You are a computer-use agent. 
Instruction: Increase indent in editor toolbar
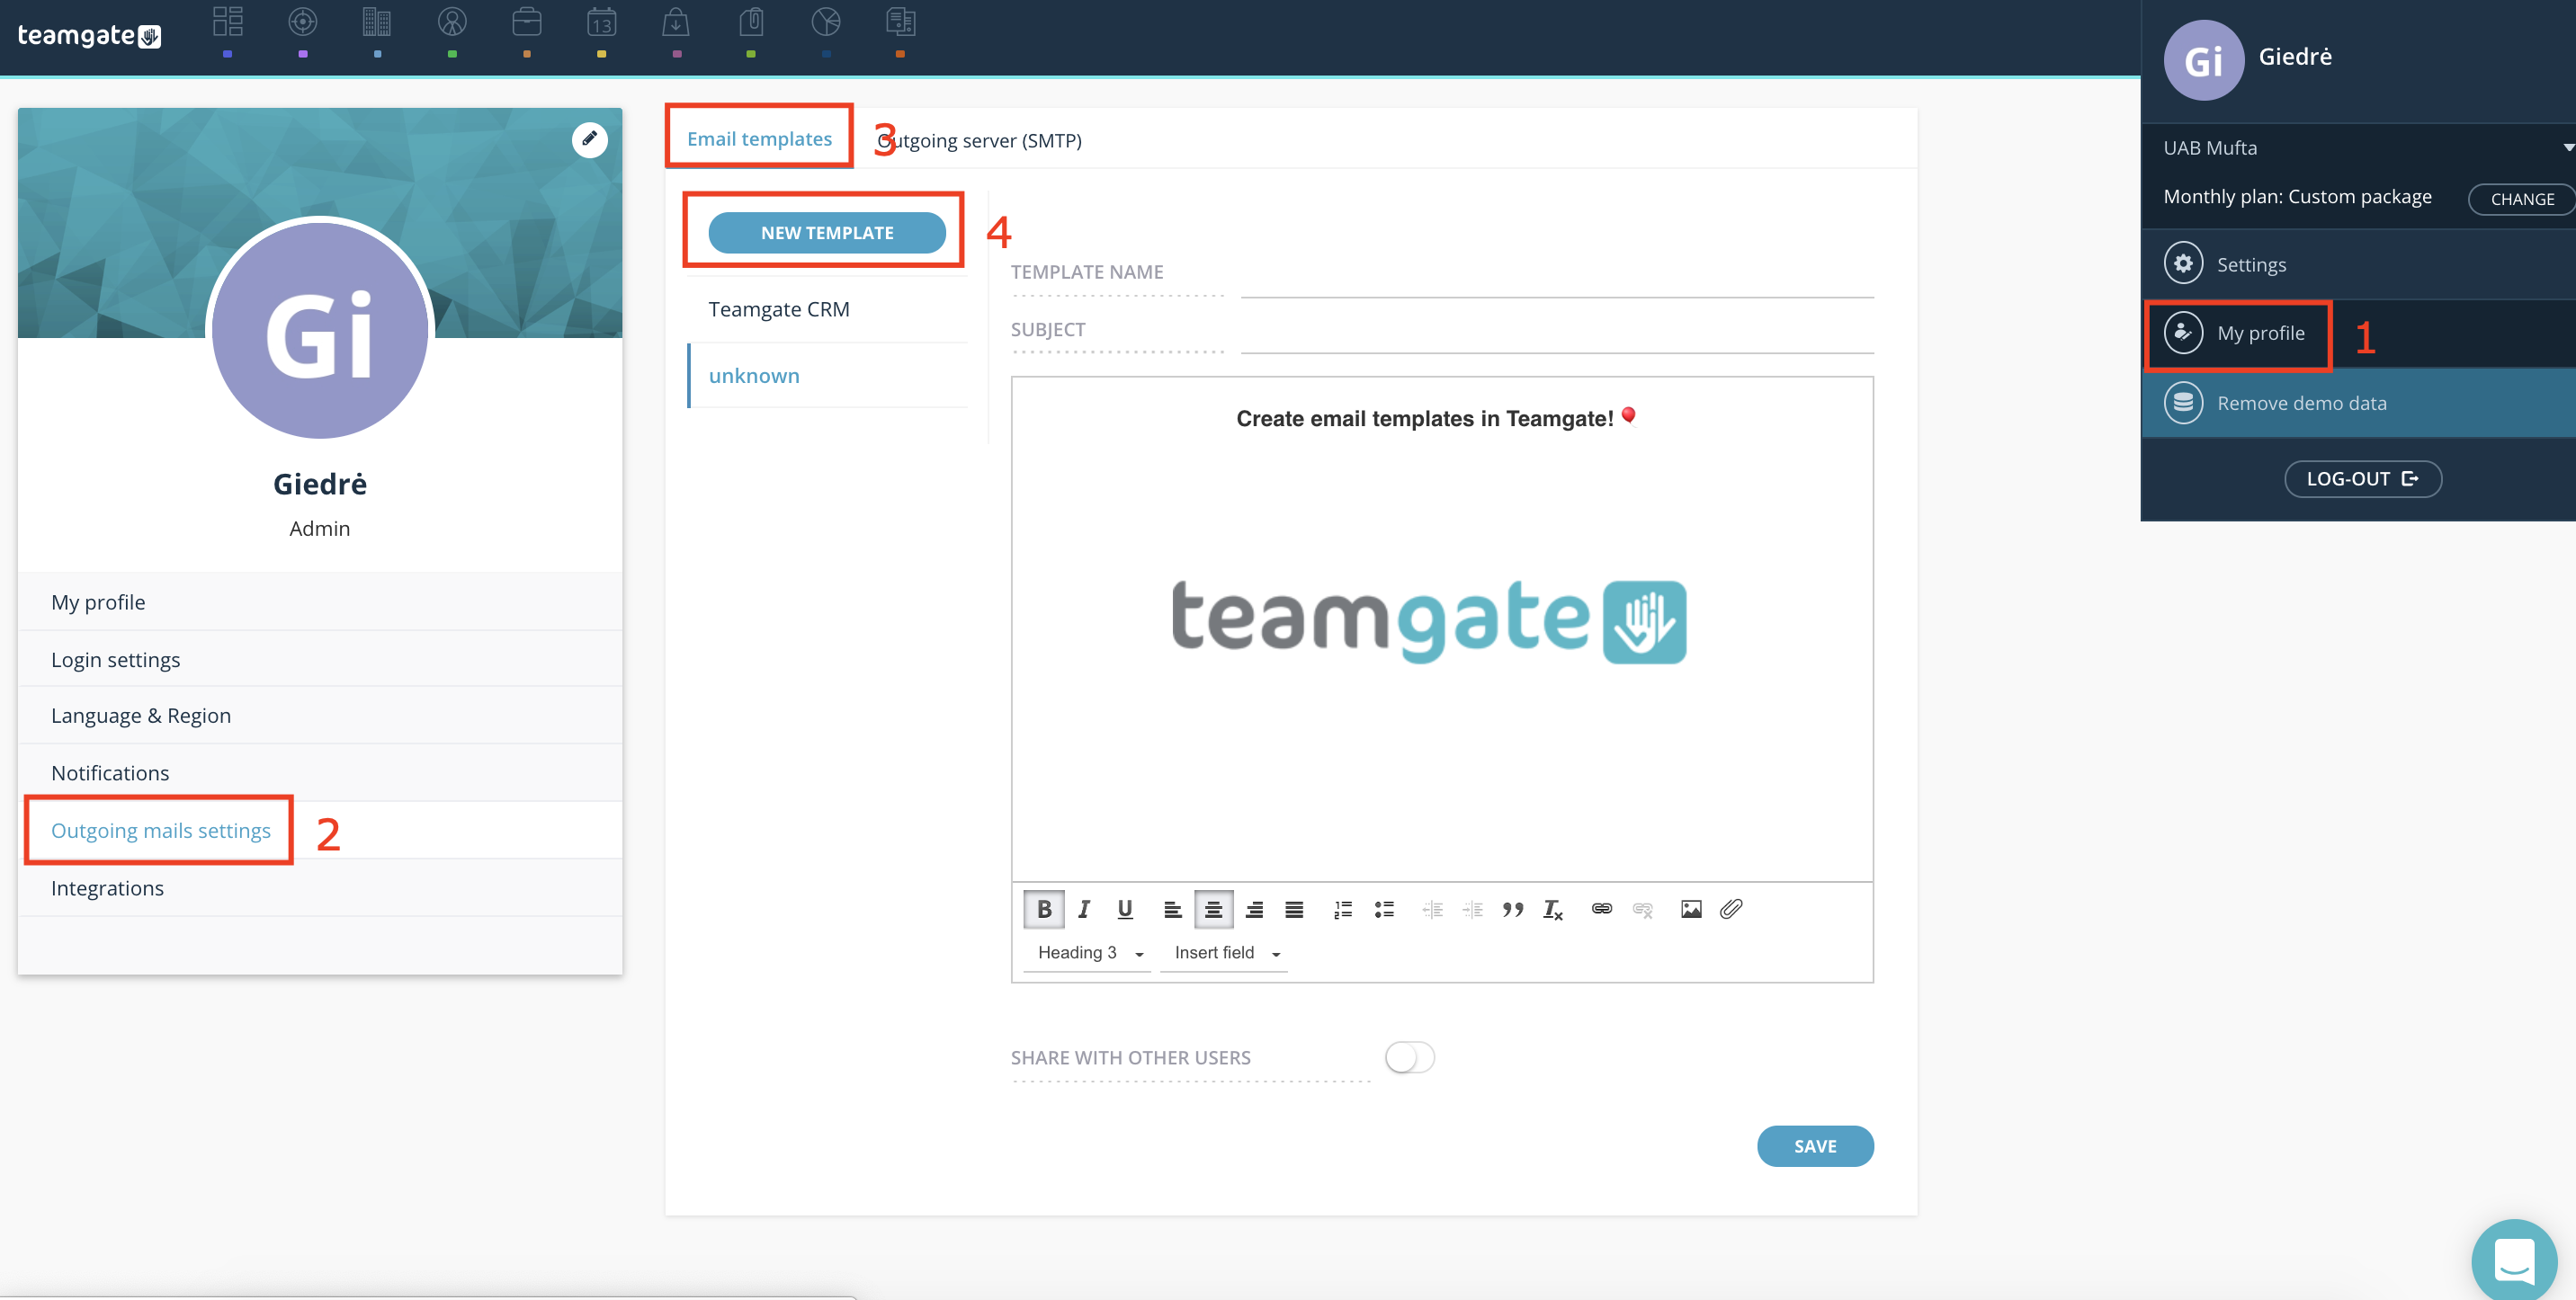[1472, 909]
